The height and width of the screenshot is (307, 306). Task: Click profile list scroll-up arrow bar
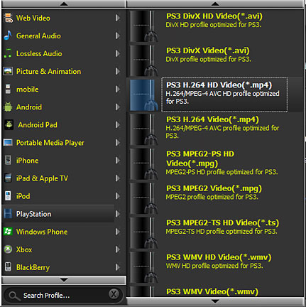click(215, 4)
